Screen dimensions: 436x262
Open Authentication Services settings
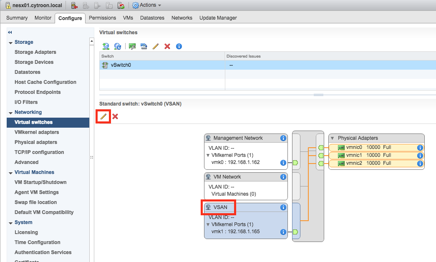(x=43, y=252)
